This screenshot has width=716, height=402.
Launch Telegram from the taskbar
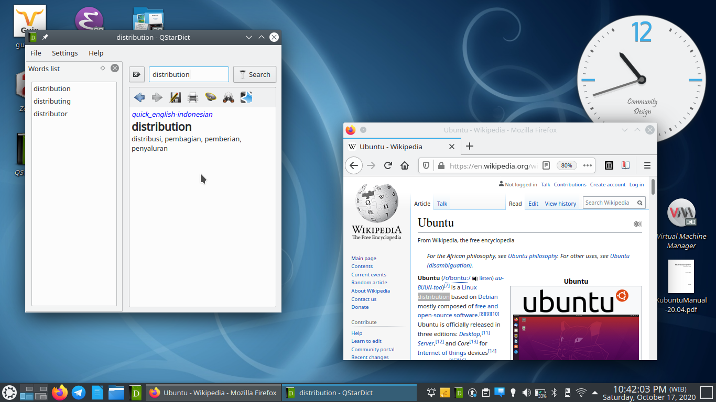[x=79, y=392]
